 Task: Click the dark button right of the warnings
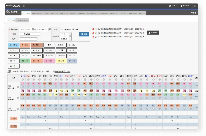click(x=153, y=33)
